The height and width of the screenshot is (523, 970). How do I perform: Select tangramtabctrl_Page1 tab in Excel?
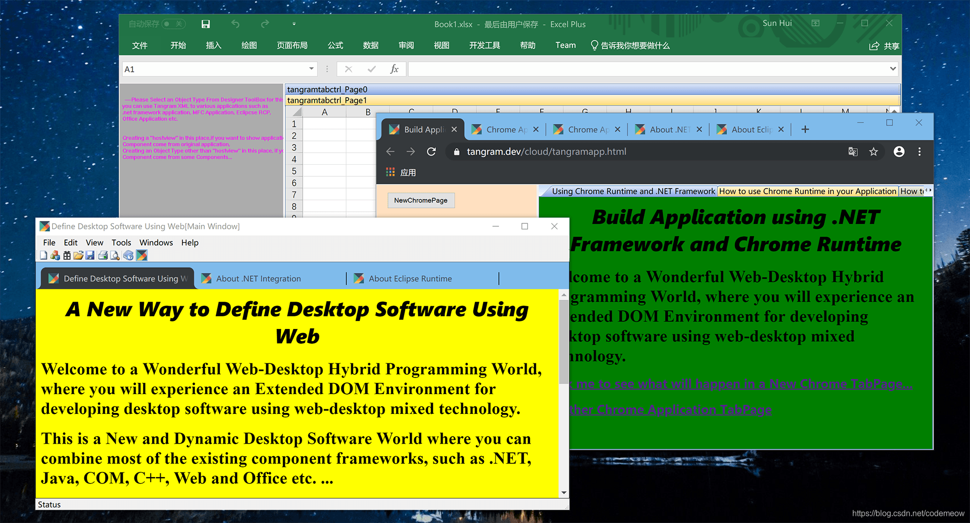click(x=592, y=100)
